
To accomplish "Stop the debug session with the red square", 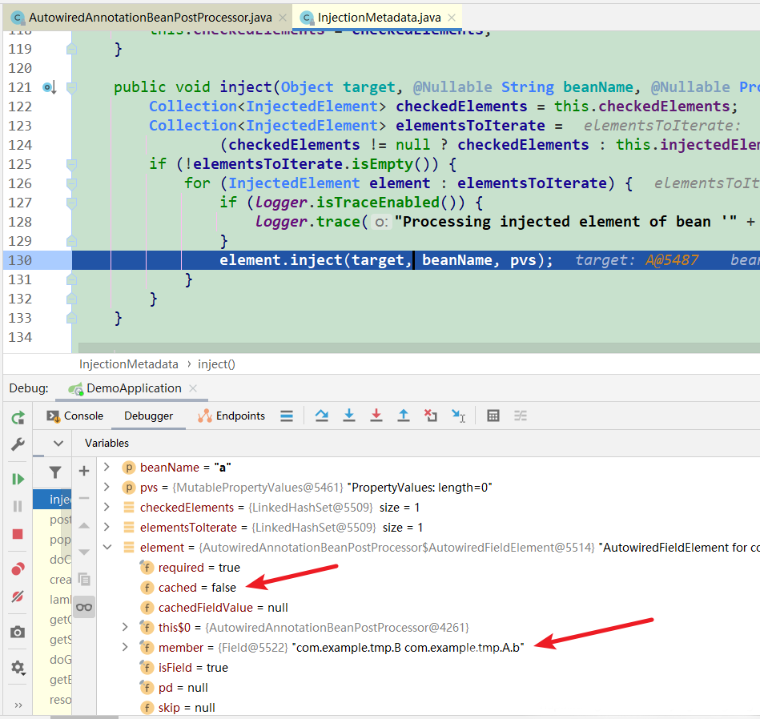I will pyautogui.click(x=18, y=534).
